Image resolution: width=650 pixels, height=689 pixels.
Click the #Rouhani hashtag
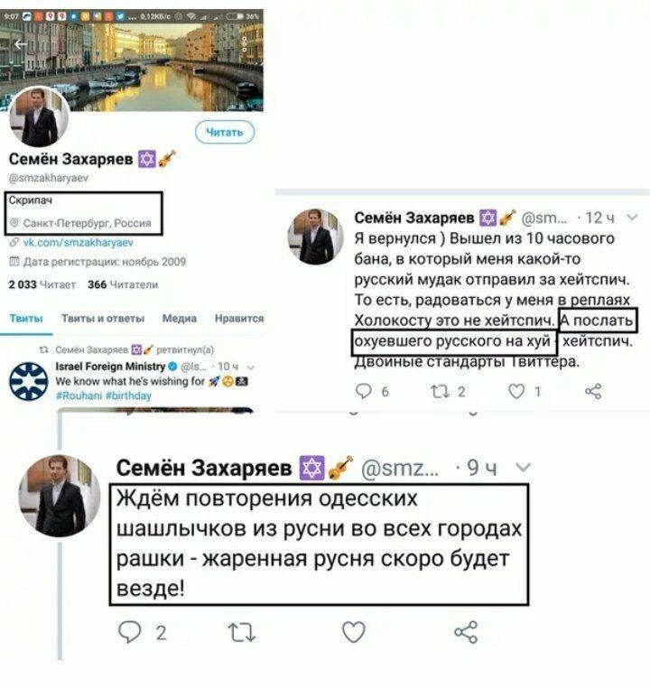79,396
